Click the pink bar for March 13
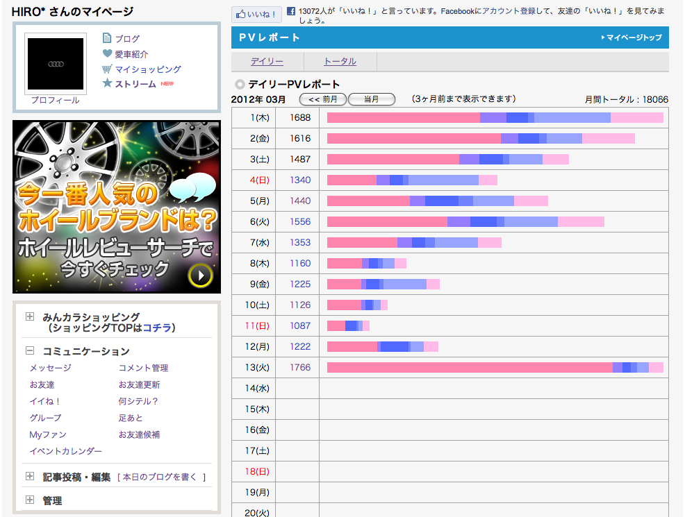The width and height of the screenshot is (685, 517). (469, 367)
